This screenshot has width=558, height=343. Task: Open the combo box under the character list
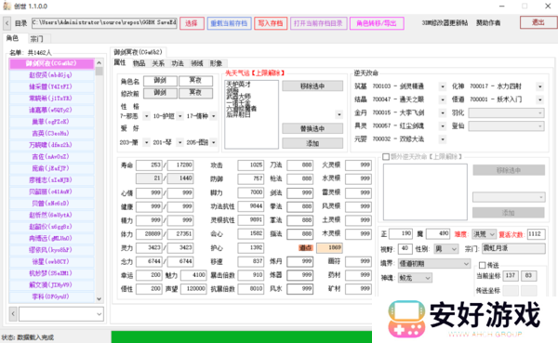(x=61, y=314)
